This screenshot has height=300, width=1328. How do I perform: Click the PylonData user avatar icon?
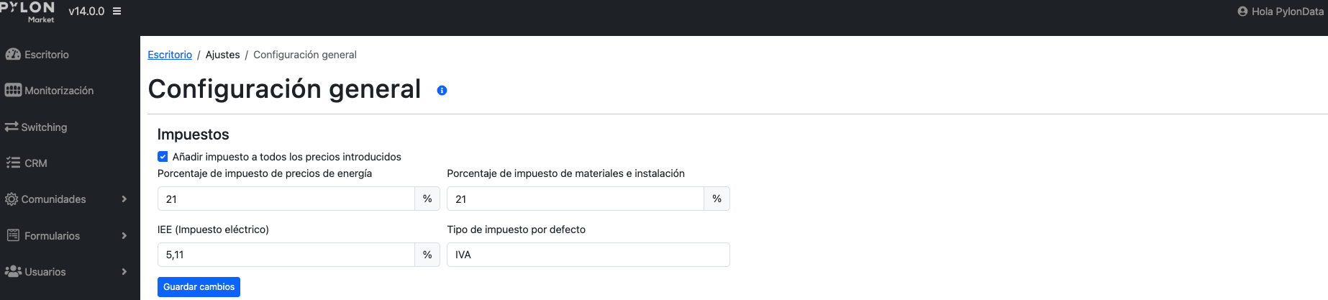pos(1242,12)
